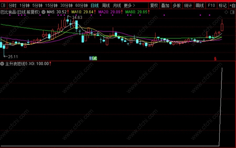236x148 pixels.
Task: Activate the 画线 drawing tools
Action: coord(200,6)
